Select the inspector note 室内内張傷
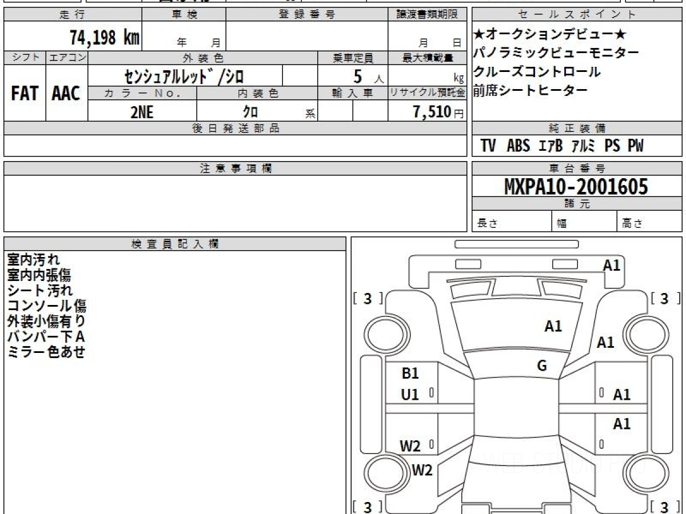686x514 pixels. (x=39, y=275)
